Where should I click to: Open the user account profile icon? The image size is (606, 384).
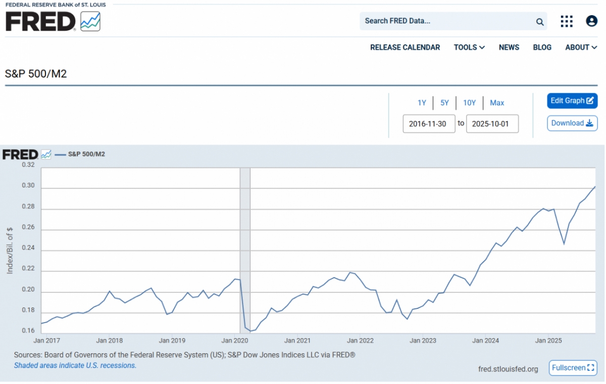click(591, 21)
